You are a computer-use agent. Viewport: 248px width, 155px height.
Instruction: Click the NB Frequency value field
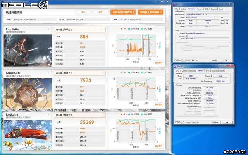pos(220,81)
